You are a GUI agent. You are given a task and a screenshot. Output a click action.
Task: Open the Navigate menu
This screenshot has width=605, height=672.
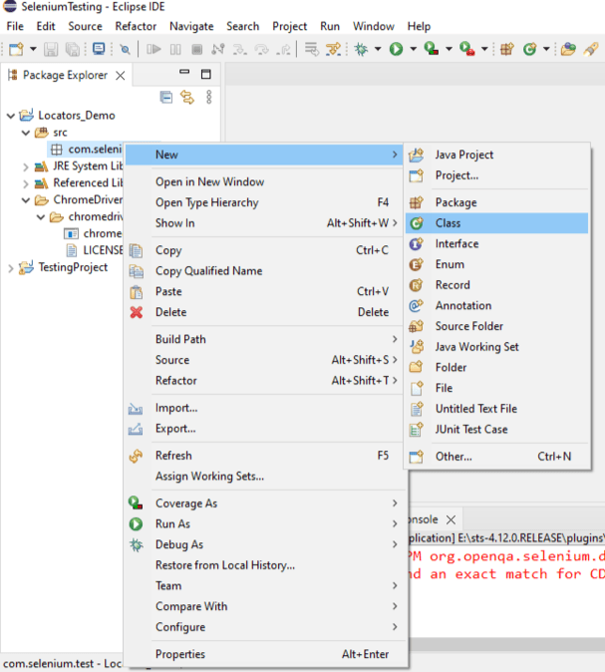[191, 27]
